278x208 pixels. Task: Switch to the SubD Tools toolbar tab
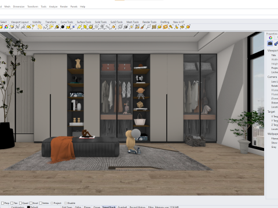click(116, 22)
